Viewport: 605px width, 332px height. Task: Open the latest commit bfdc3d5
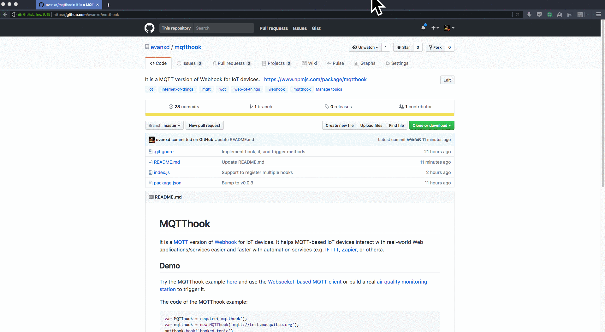point(414,140)
